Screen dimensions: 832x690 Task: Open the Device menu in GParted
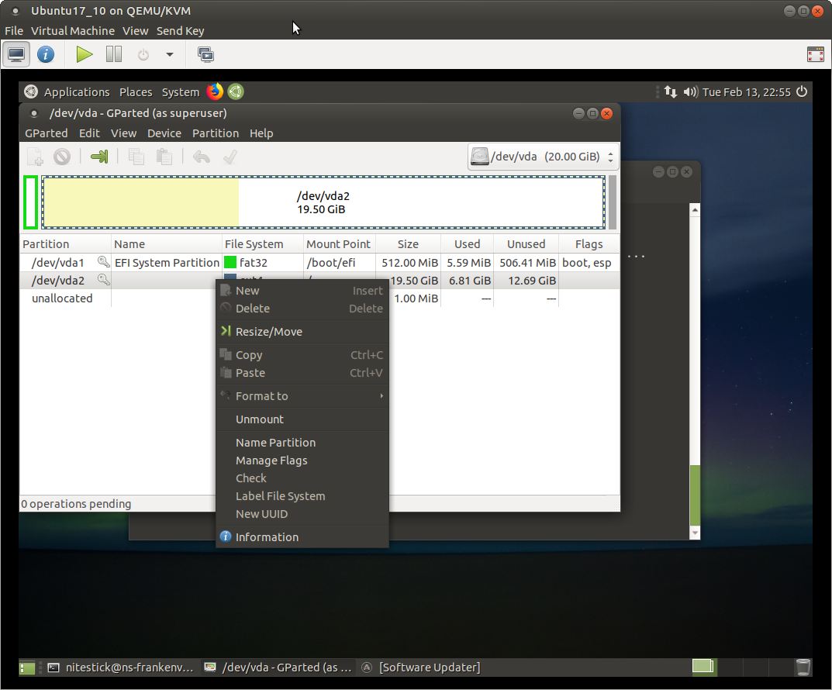(x=164, y=133)
